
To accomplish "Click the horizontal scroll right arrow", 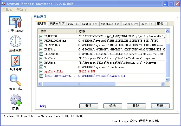I will click(163, 84).
